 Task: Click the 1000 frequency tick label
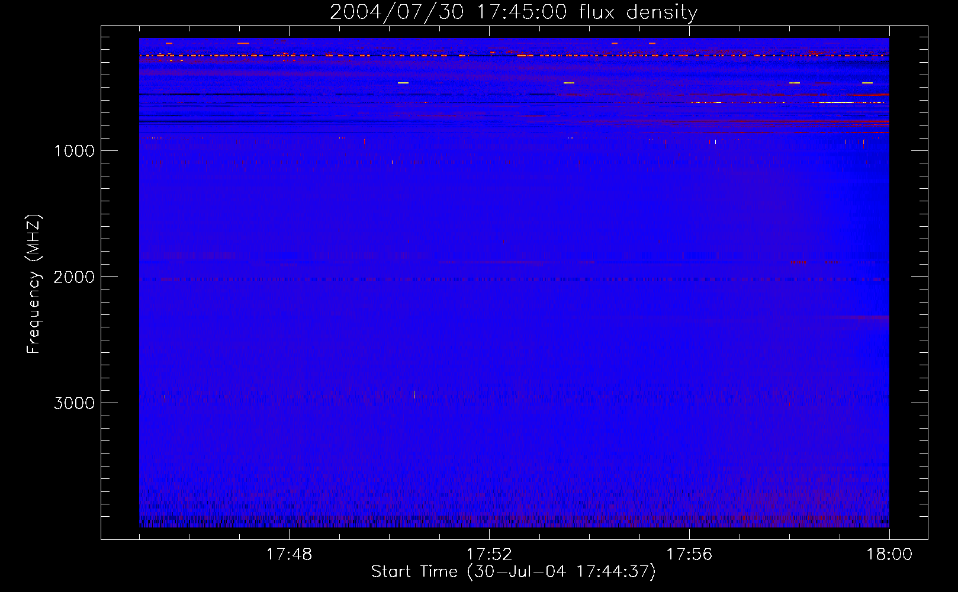(x=74, y=151)
